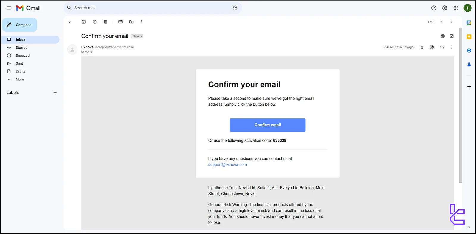
Task: Expand the 'to me' recipient details
Action: pos(91,52)
